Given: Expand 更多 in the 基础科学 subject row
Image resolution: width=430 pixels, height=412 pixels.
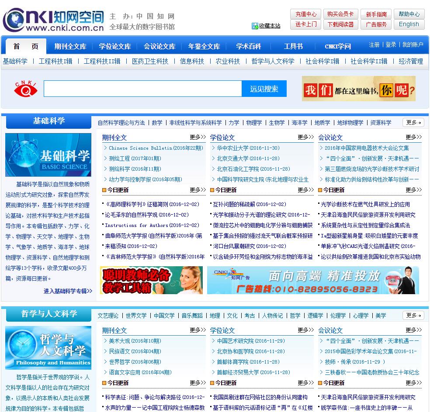Looking at the screenshot, I should (413, 123).
